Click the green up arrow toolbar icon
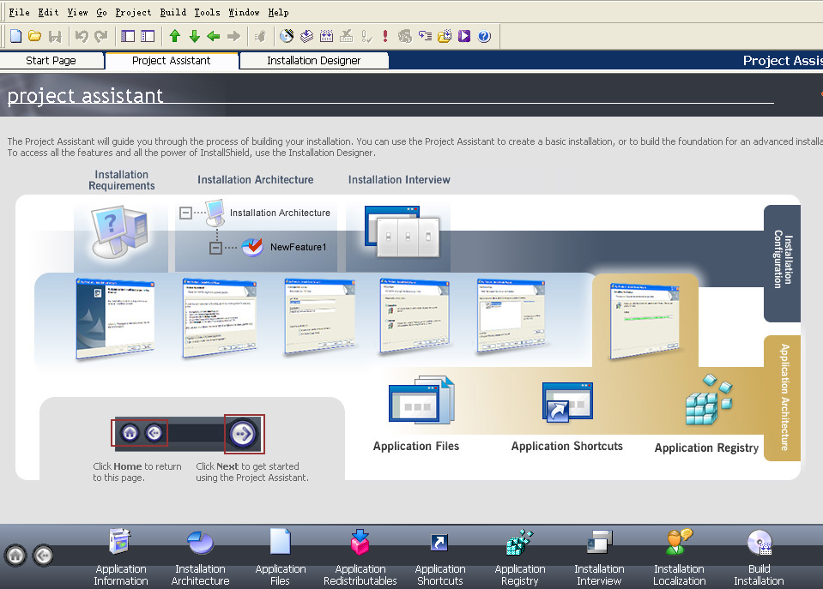 point(175,36)
